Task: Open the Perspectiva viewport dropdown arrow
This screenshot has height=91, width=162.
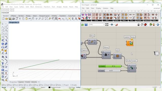Action: [18, 22]
